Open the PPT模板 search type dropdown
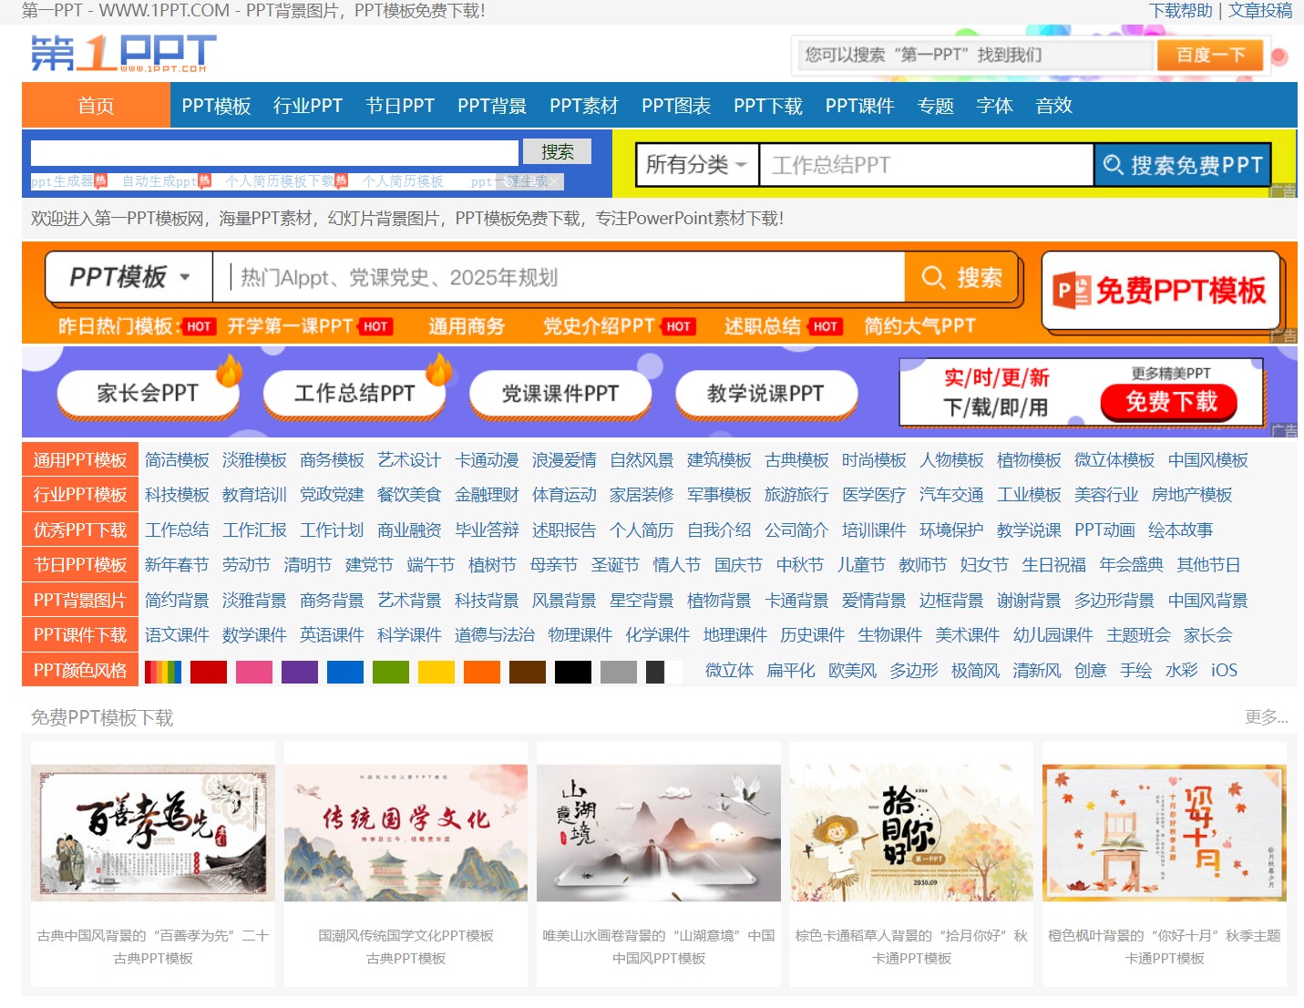 [129, 277]
